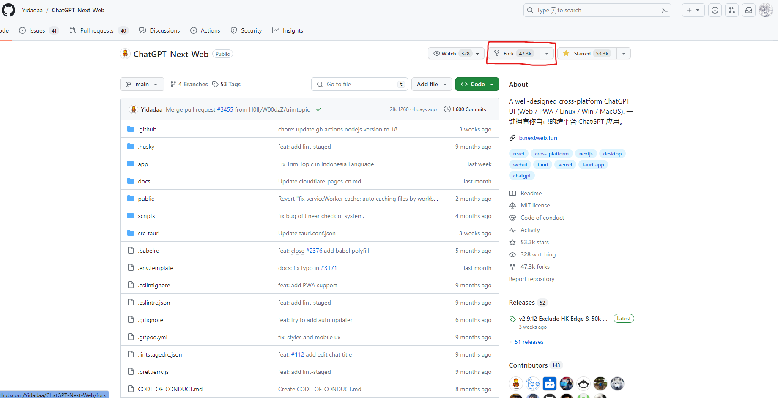Click 328 watching link

pos(538,254)
